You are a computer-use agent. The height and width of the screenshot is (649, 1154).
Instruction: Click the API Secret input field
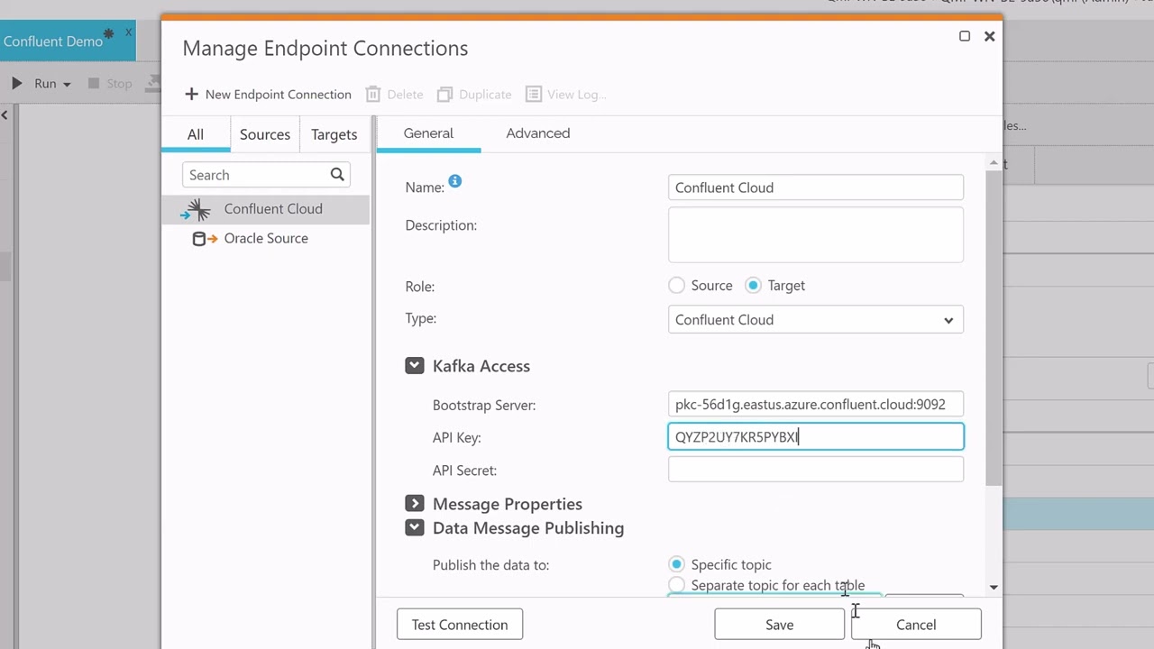(x=816, y=470)
